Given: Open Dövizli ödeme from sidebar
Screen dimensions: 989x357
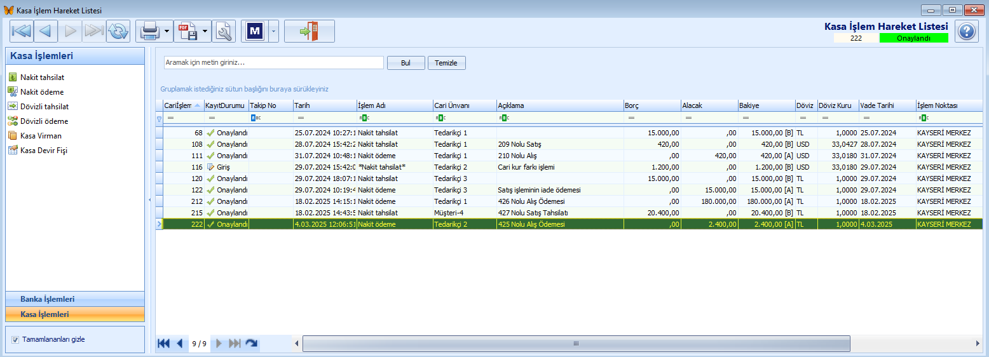Looking at the screenshot, I should tap(44, 121).
